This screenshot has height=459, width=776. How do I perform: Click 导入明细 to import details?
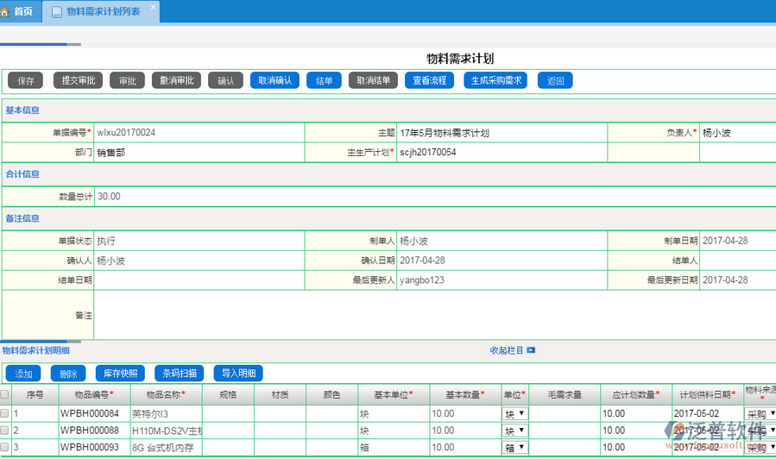pos(238,374)
